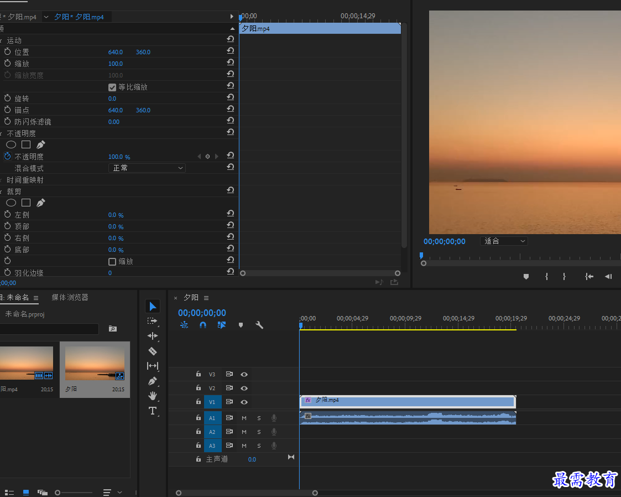
Task: Switch project panel to icon view
Action: coord(26,492)
